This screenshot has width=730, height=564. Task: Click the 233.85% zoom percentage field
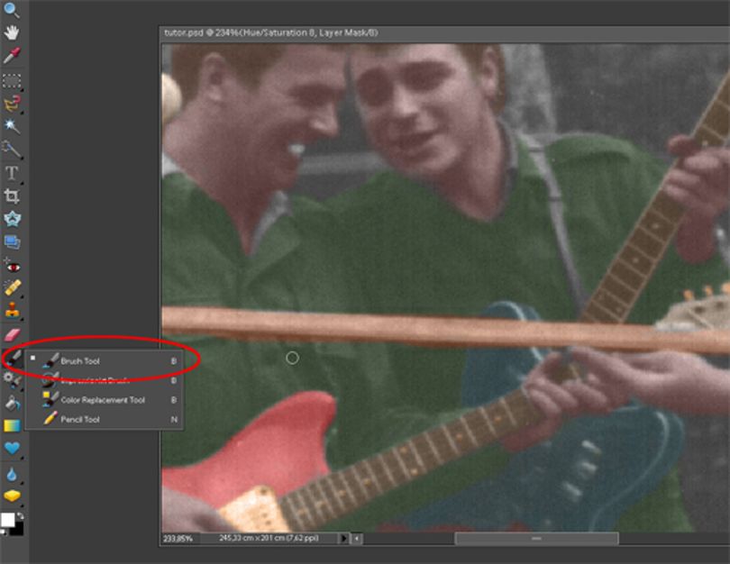click(x=178, y=539)
